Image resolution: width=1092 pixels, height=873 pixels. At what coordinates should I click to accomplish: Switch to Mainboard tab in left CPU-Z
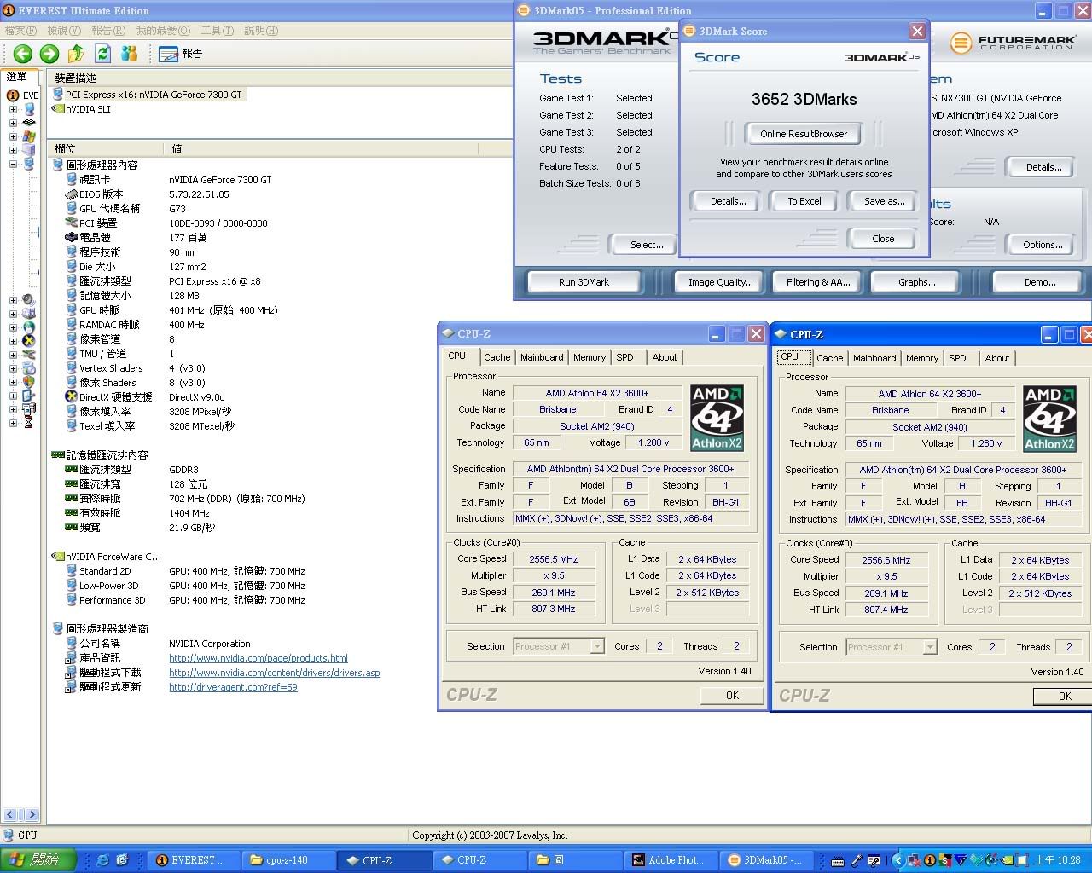(542, 357)
